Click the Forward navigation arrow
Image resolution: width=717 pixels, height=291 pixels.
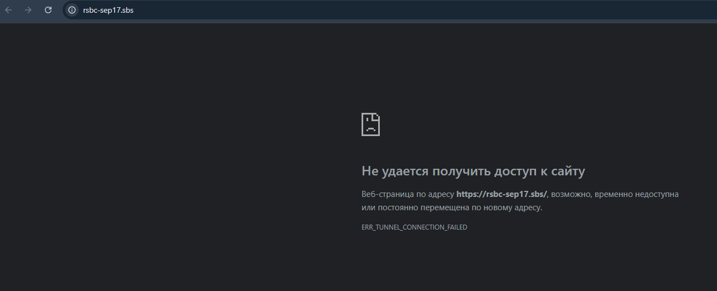(28, 10)
